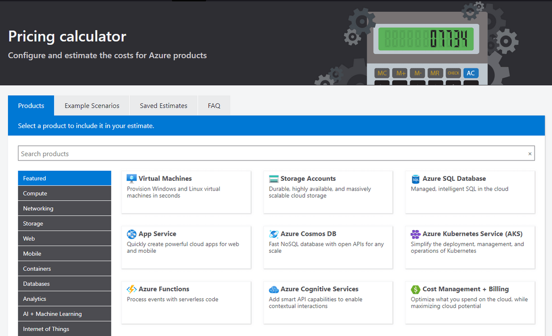Click the Azure SQL Database icon
Viewport: 552px width, 336px height.
coord(415,179)
